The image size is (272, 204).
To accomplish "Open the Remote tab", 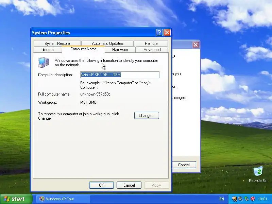I will coord(151,44).
